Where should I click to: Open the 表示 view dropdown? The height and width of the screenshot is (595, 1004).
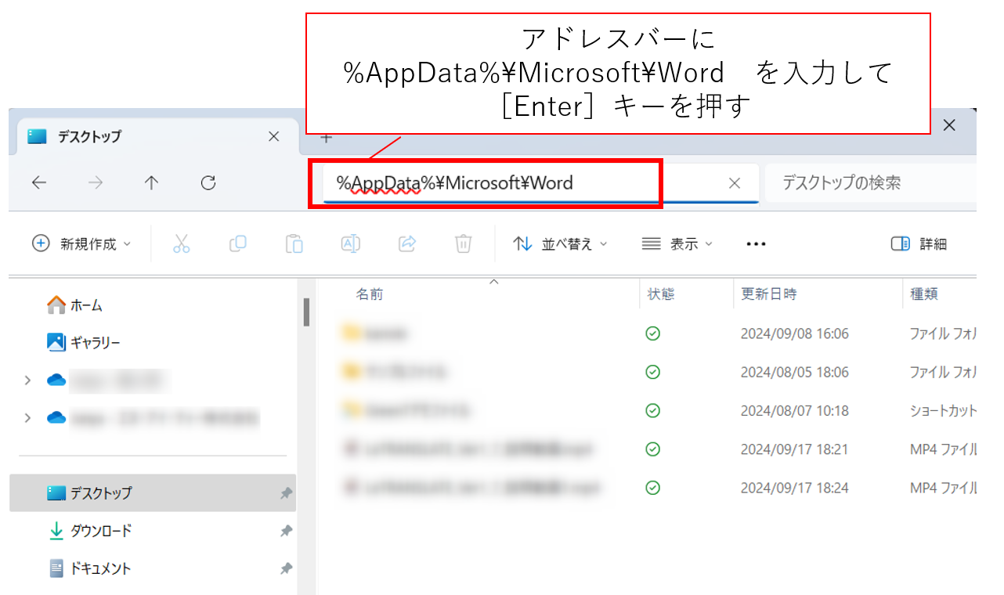pos(677,244)
